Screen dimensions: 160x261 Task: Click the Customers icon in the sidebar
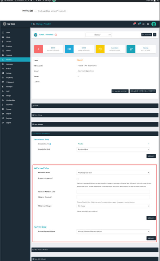tap(3, 64)
